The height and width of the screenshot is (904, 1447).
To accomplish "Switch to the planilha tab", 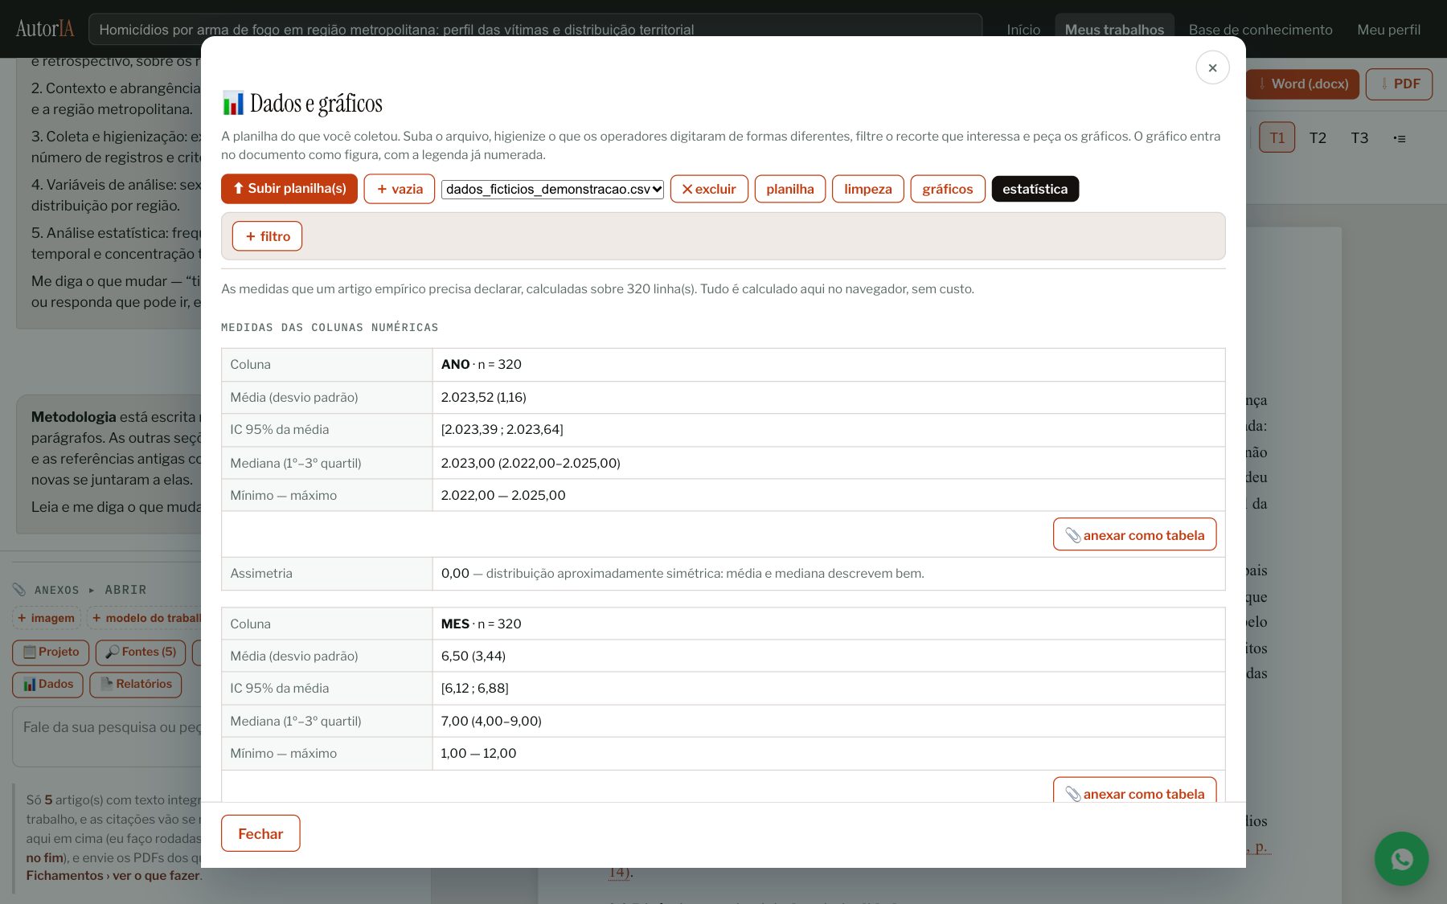I will pyautogui.click(x=789, y=189).
